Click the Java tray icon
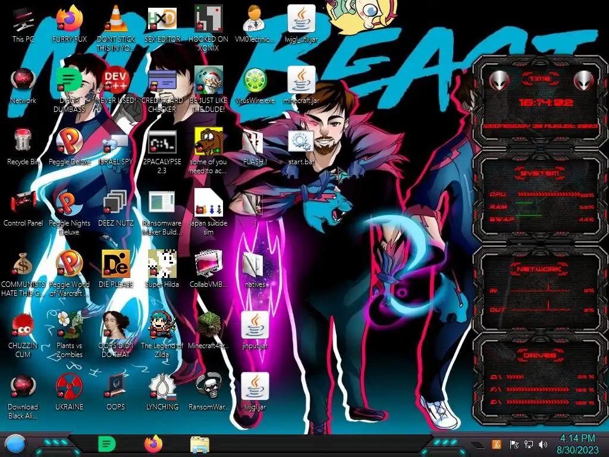 click(496, 444)
